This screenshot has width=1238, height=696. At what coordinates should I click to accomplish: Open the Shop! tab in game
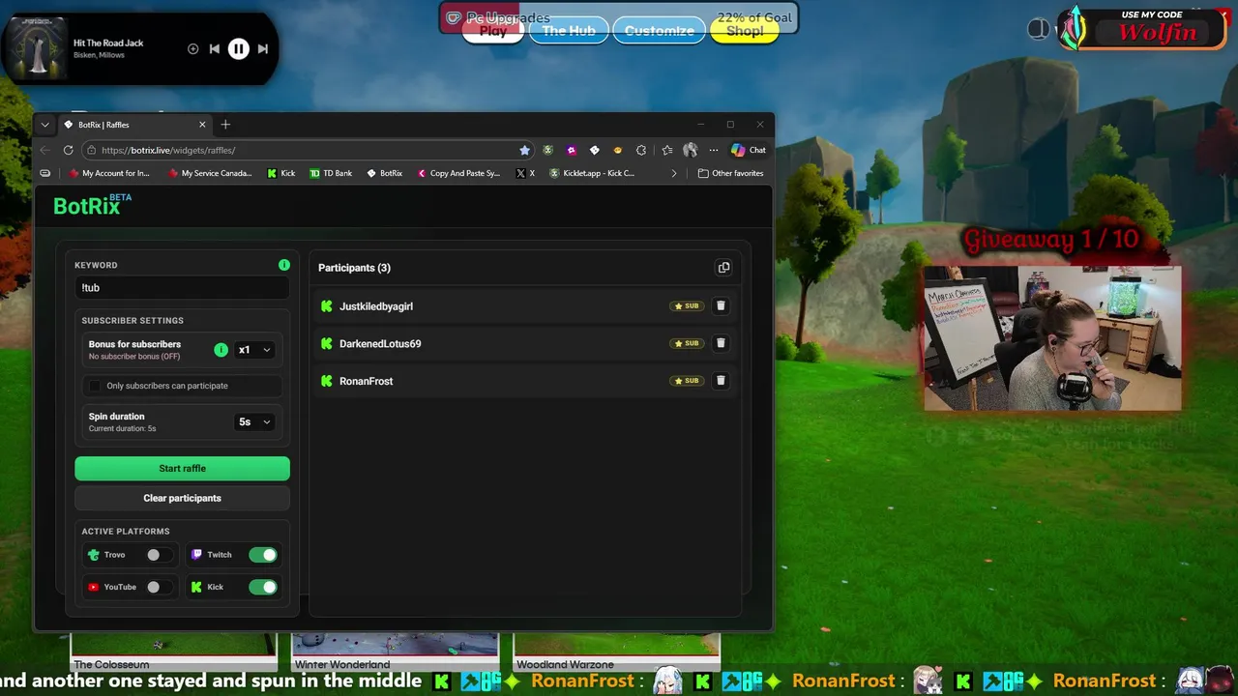pos(745,31)
